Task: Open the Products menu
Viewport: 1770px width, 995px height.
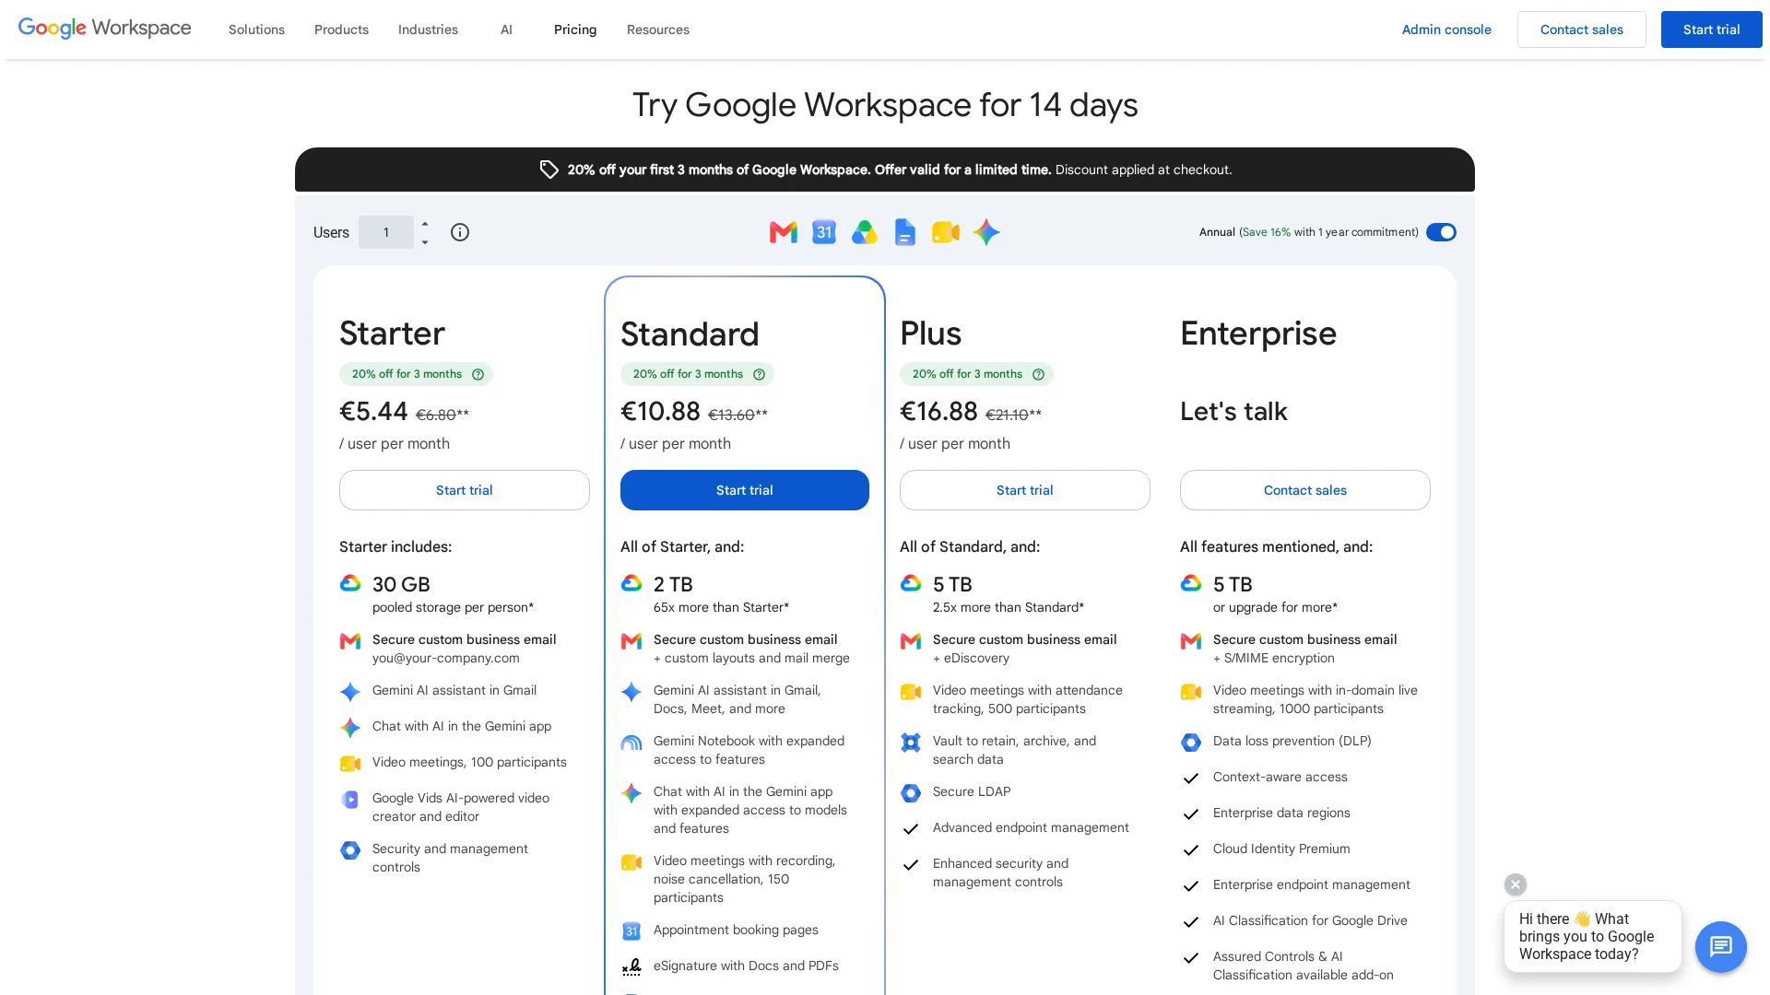Action: tap(341, 29)
